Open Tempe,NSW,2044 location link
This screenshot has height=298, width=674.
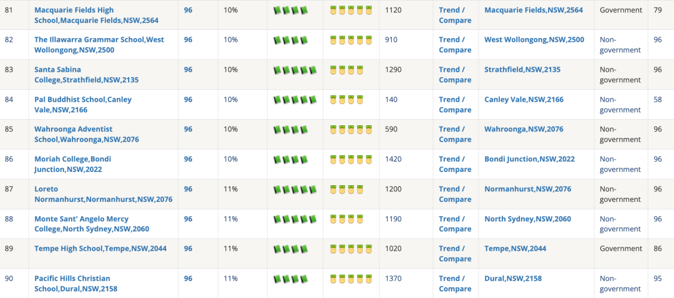(x=515, y=249)
